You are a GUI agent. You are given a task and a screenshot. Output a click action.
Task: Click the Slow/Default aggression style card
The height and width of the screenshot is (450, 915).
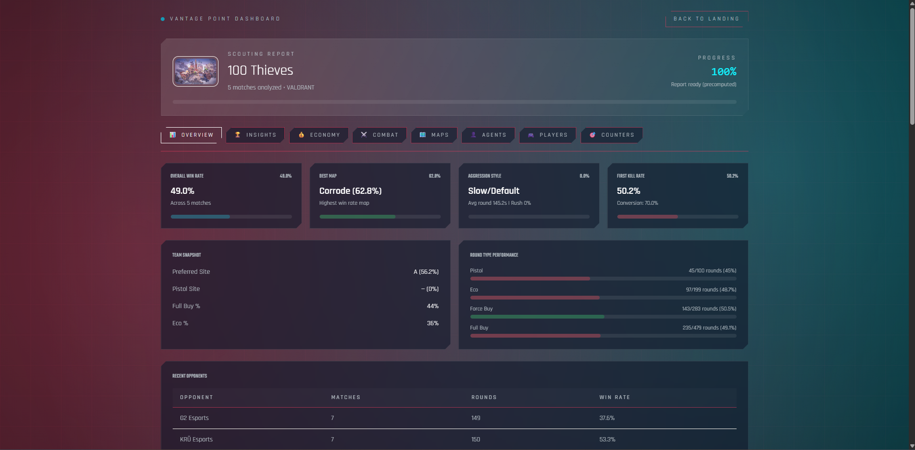click(x=529, y=196)
